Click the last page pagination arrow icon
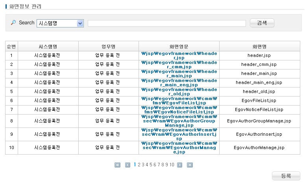 [x=190, y=165]
